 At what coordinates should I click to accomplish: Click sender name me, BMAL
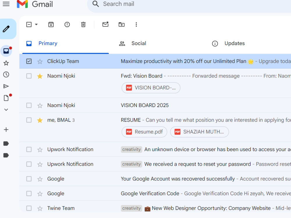pyautogui.click(x=59, y=120)
